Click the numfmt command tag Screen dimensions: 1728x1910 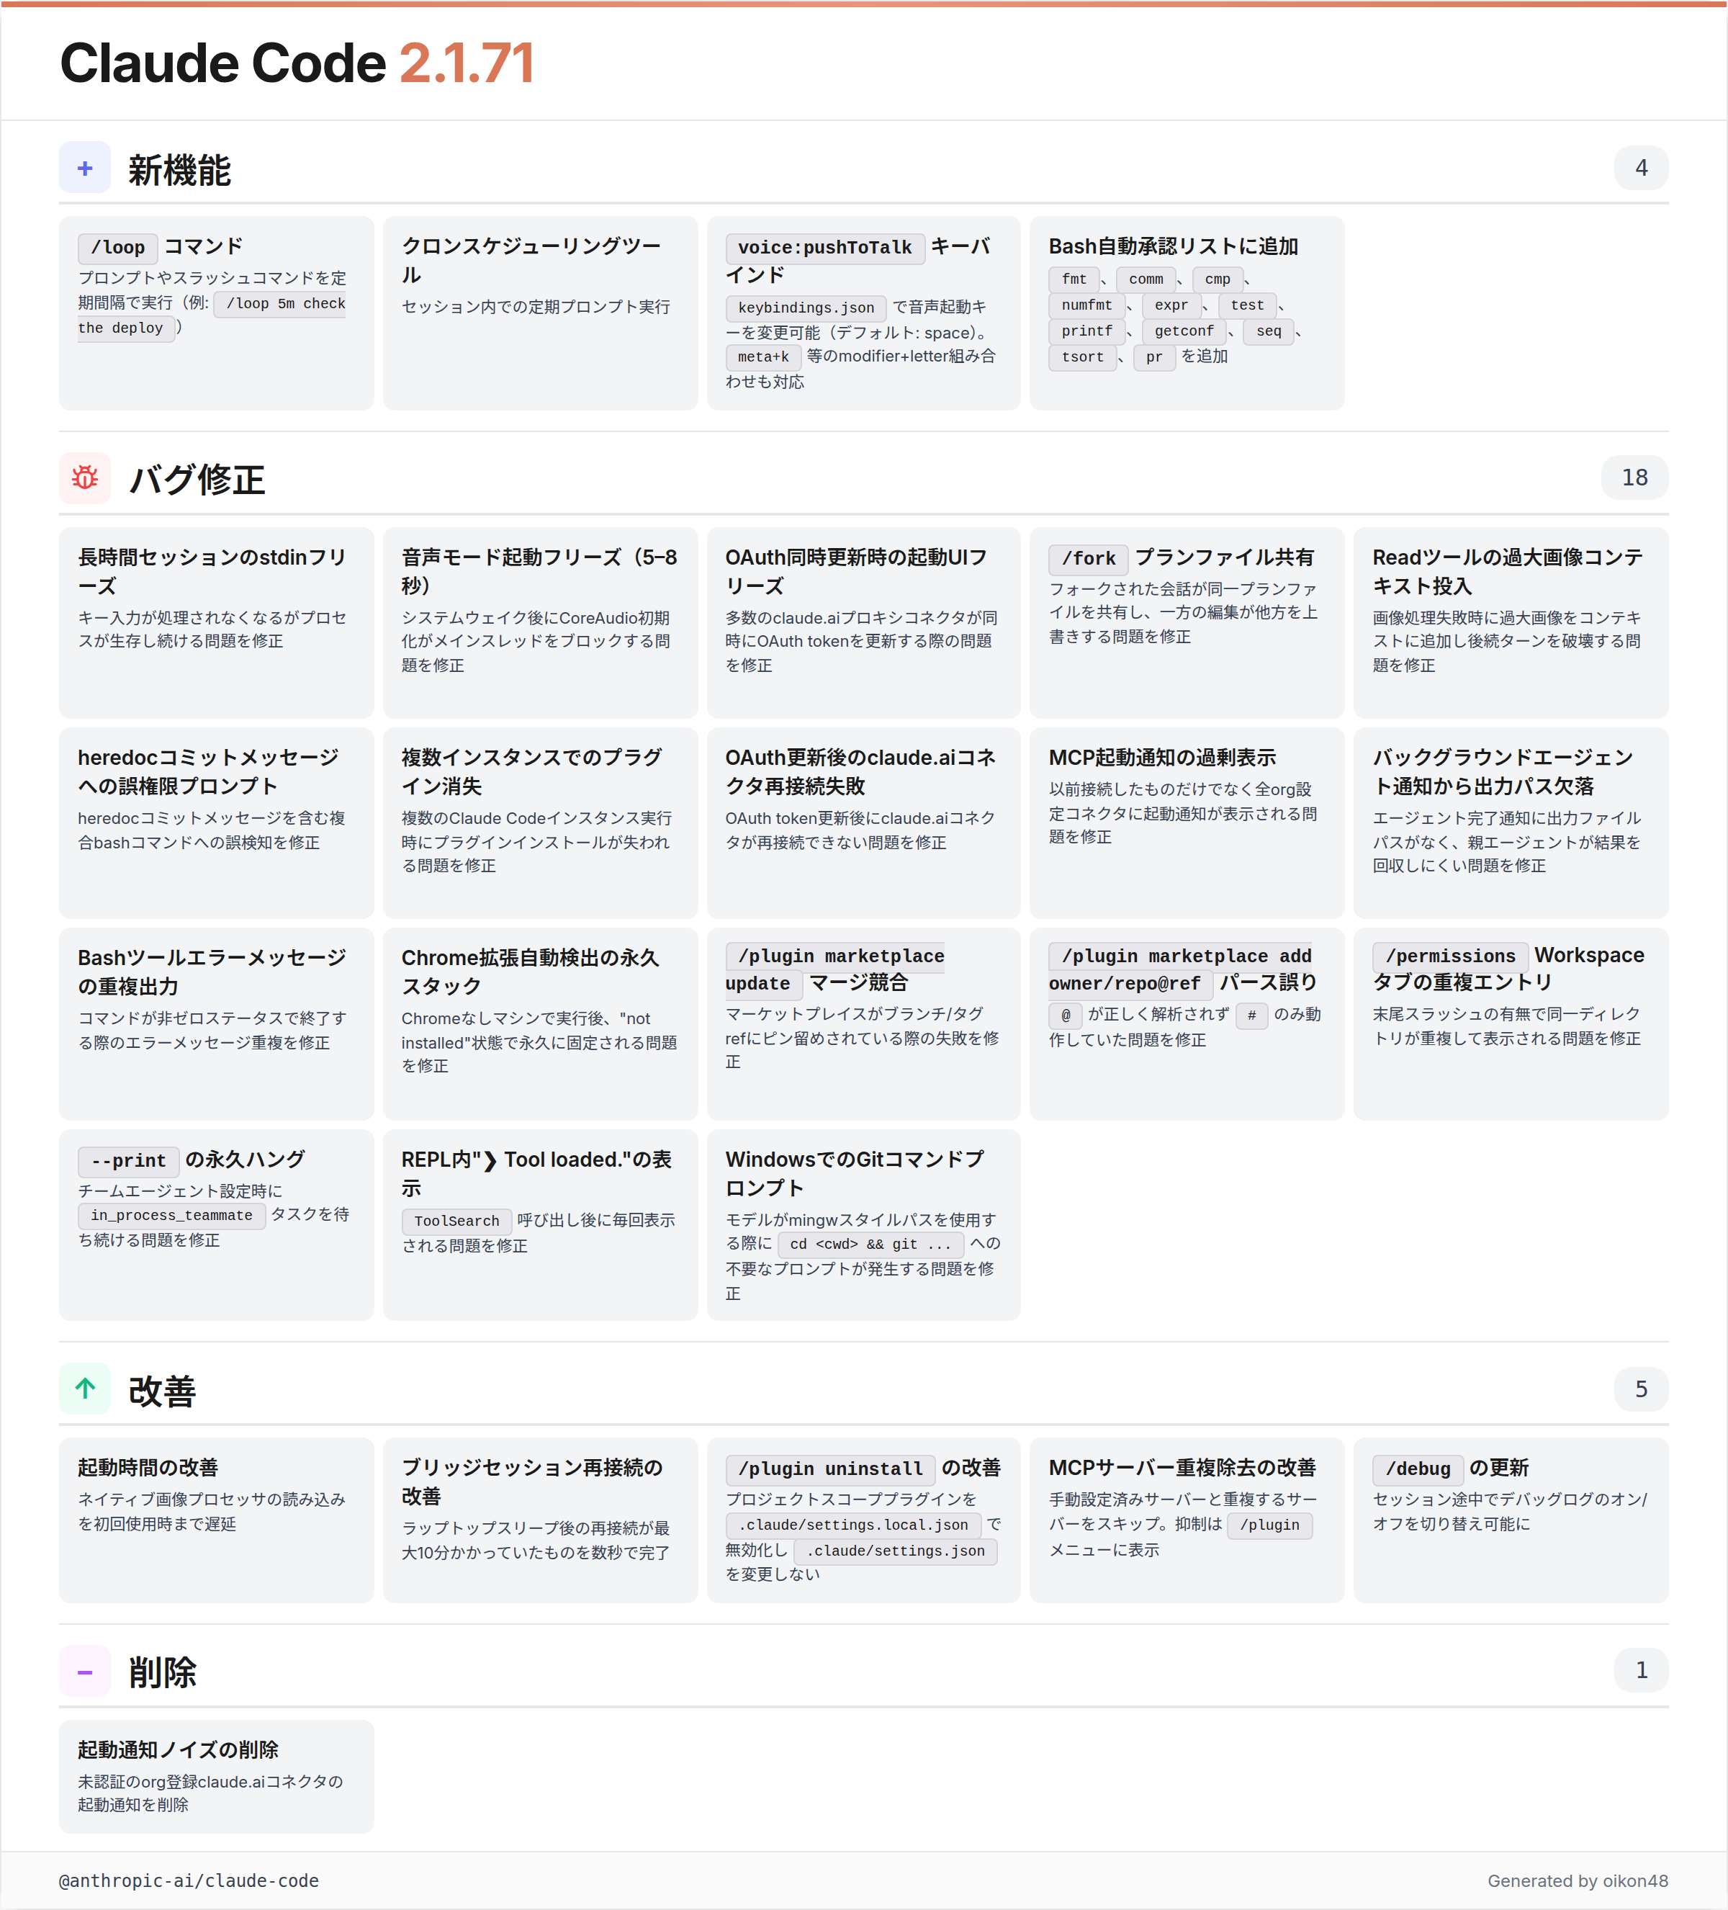pyautogui.click(x=1086, y=305)
